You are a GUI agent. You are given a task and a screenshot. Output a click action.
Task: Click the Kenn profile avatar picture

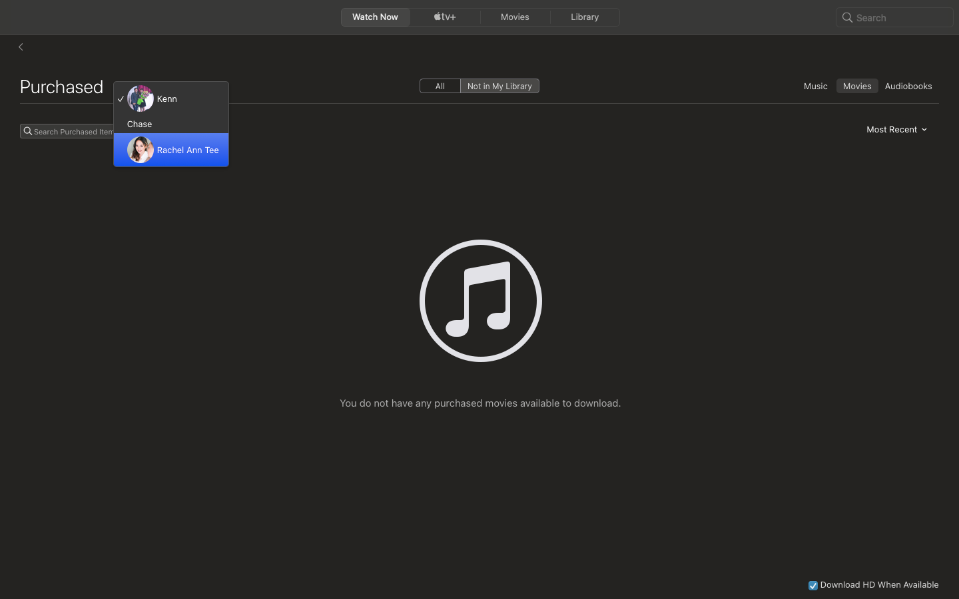tap(140, 99)
